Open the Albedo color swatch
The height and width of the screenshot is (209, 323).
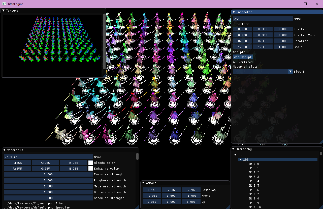(91, 163)
